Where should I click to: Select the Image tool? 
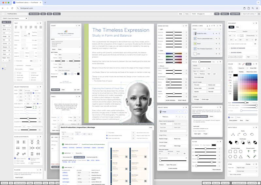coord(6,36)
